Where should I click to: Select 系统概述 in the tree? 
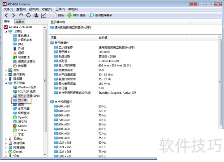click(22, 36)
